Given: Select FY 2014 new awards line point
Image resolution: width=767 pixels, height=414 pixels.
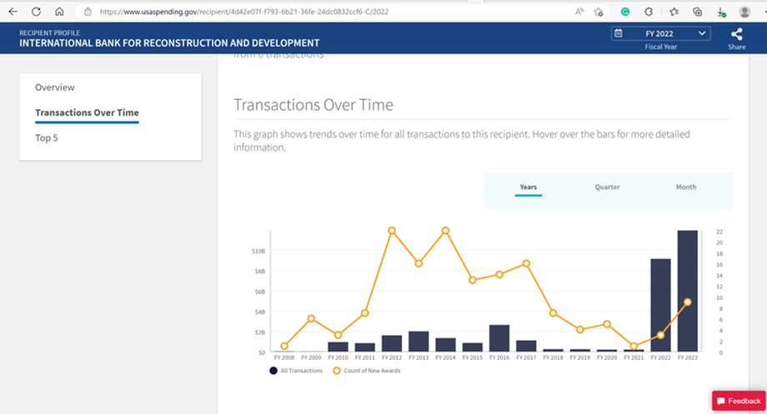Looking at the screenshot, I should [446, 231].
